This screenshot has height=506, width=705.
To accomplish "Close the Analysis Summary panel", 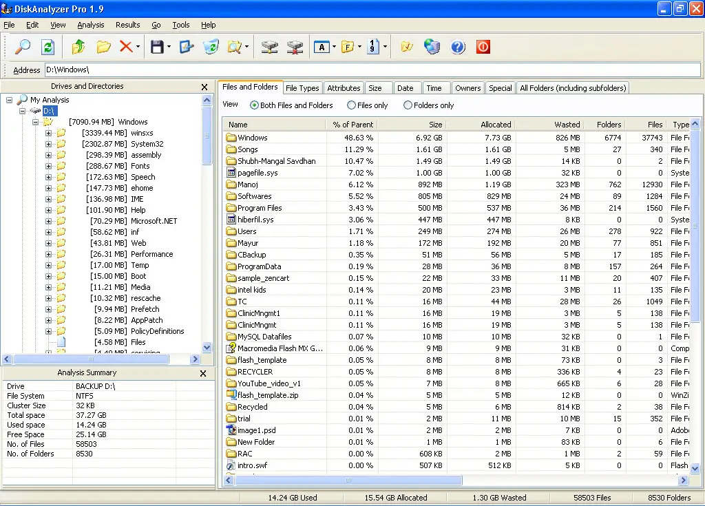I will click(203, 373).
